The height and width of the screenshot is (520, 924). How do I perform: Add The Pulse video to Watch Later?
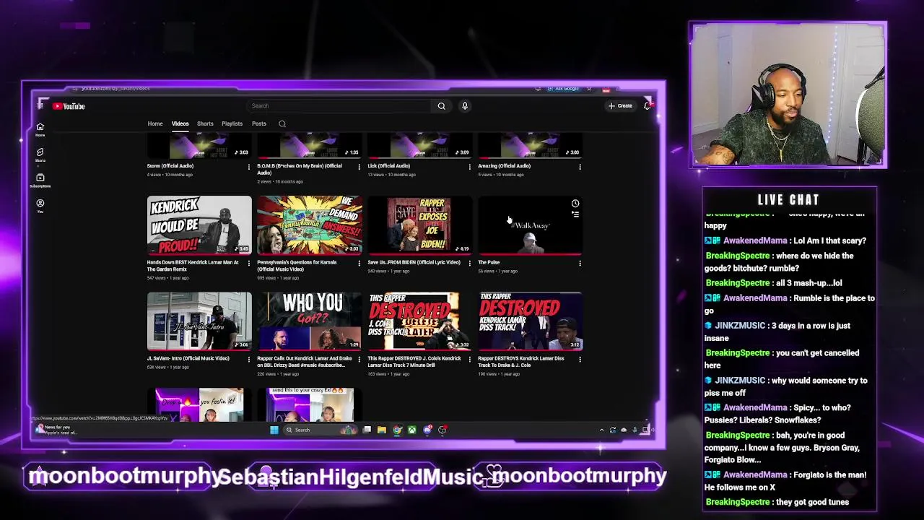click(x=575, y=204)
